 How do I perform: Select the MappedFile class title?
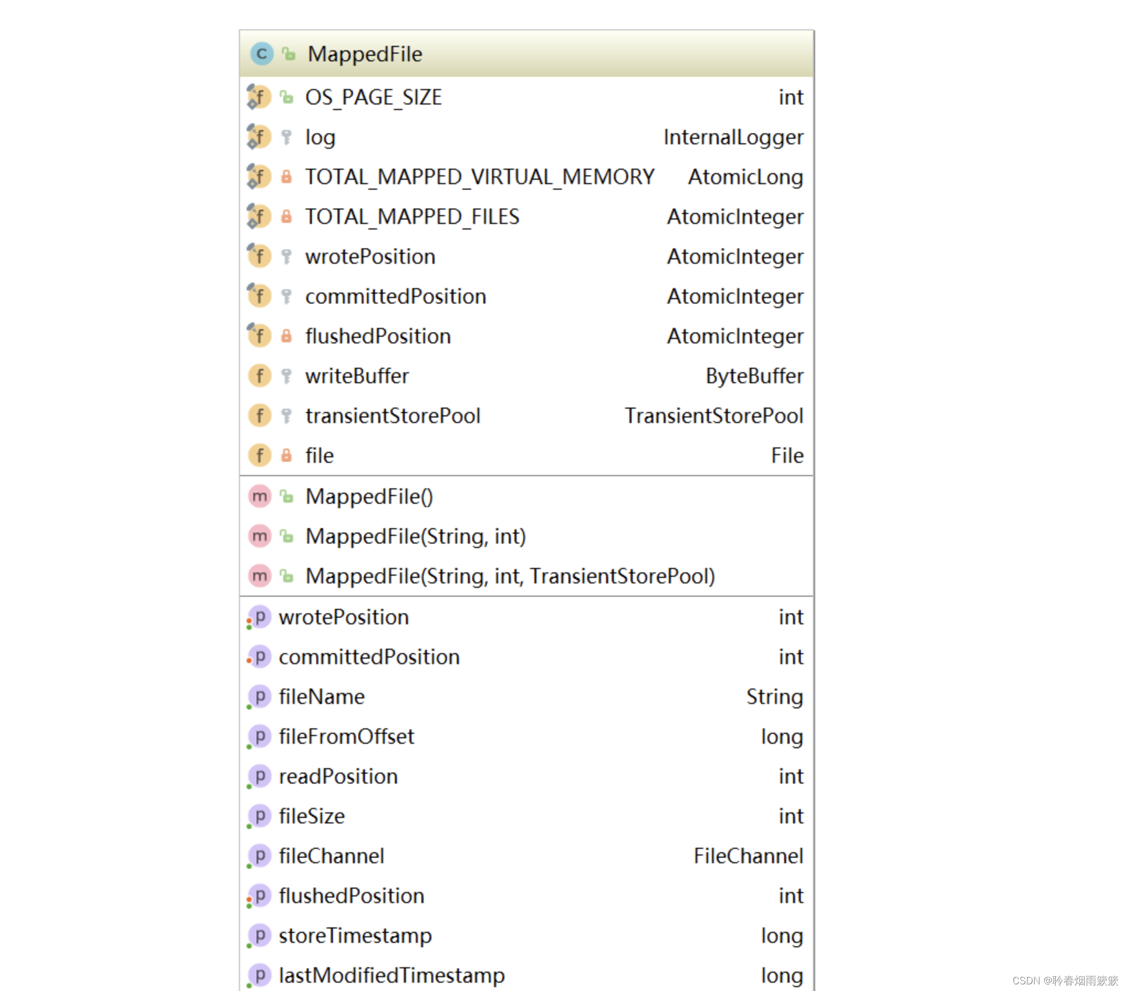pos(365,54)
